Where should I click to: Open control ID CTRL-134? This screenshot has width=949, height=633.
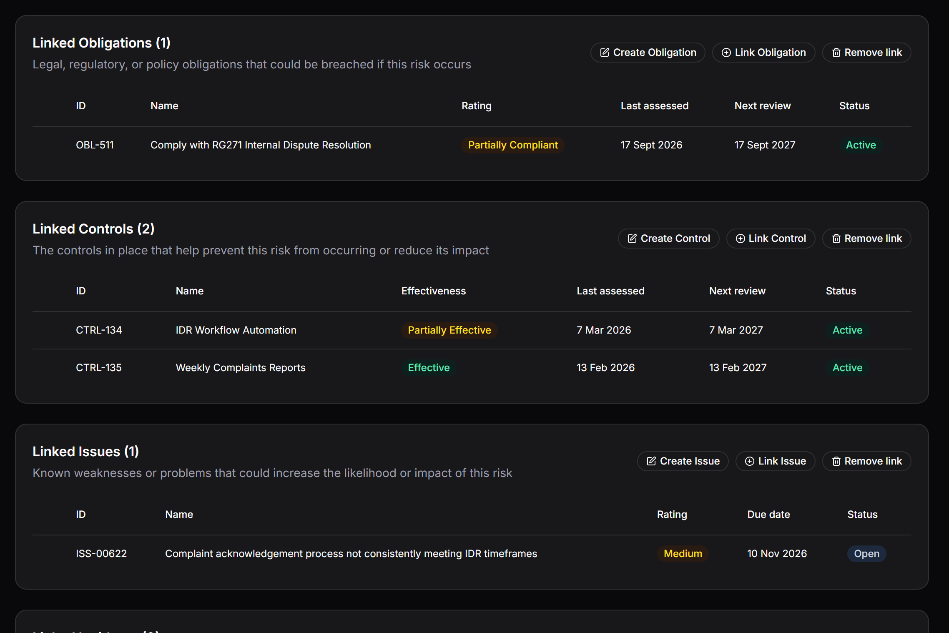pyautogui.click(x=99, y=330)
